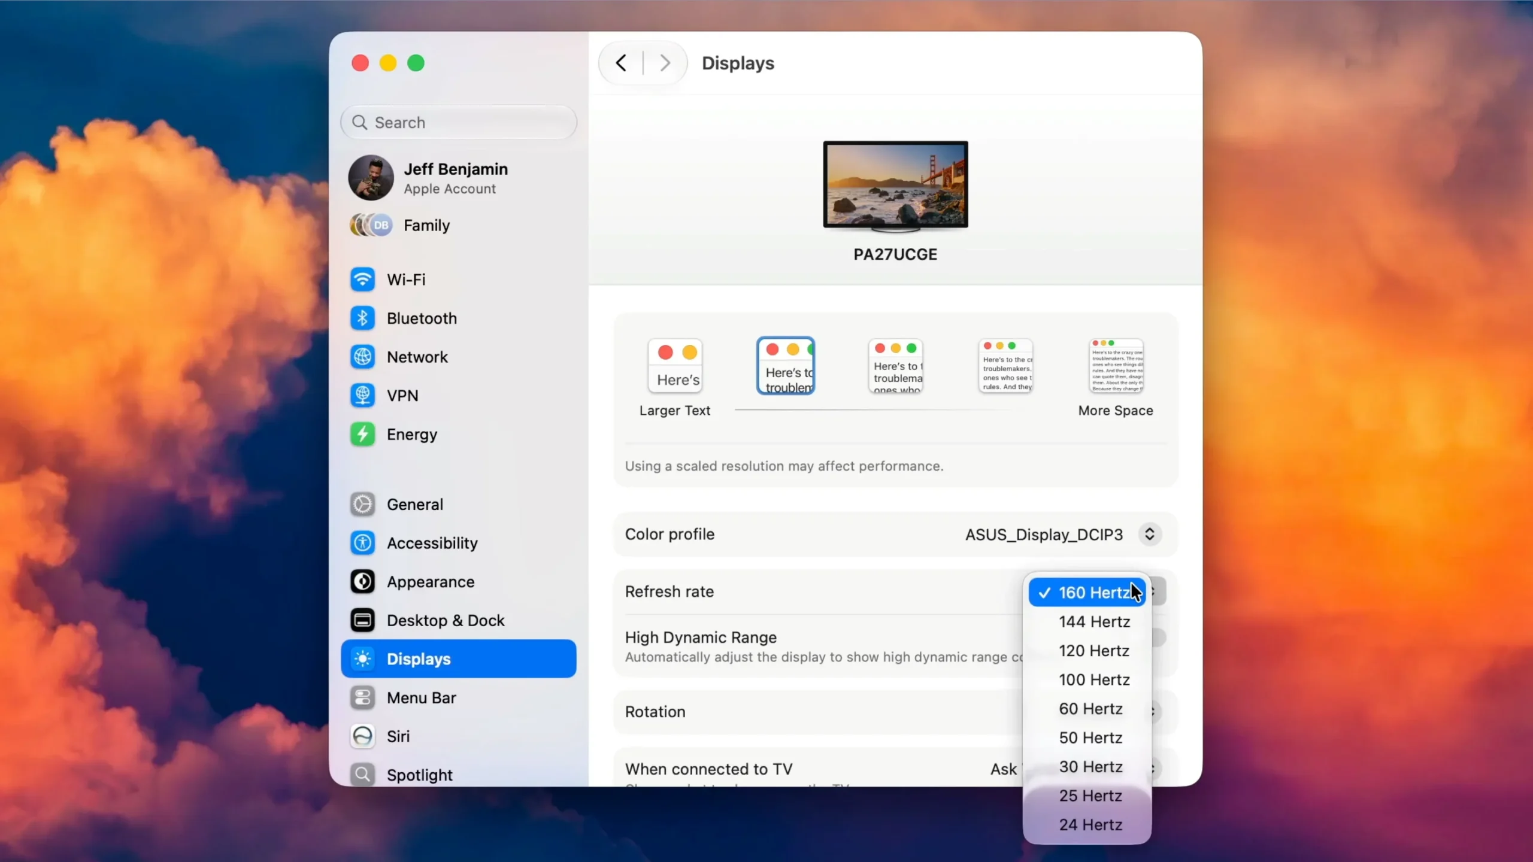Go back using the left chevron button
This screenshot has width=1533, height=862.
click(621, 63)
